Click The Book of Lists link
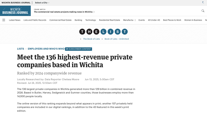The image size is (207, 116). [91, 39]
